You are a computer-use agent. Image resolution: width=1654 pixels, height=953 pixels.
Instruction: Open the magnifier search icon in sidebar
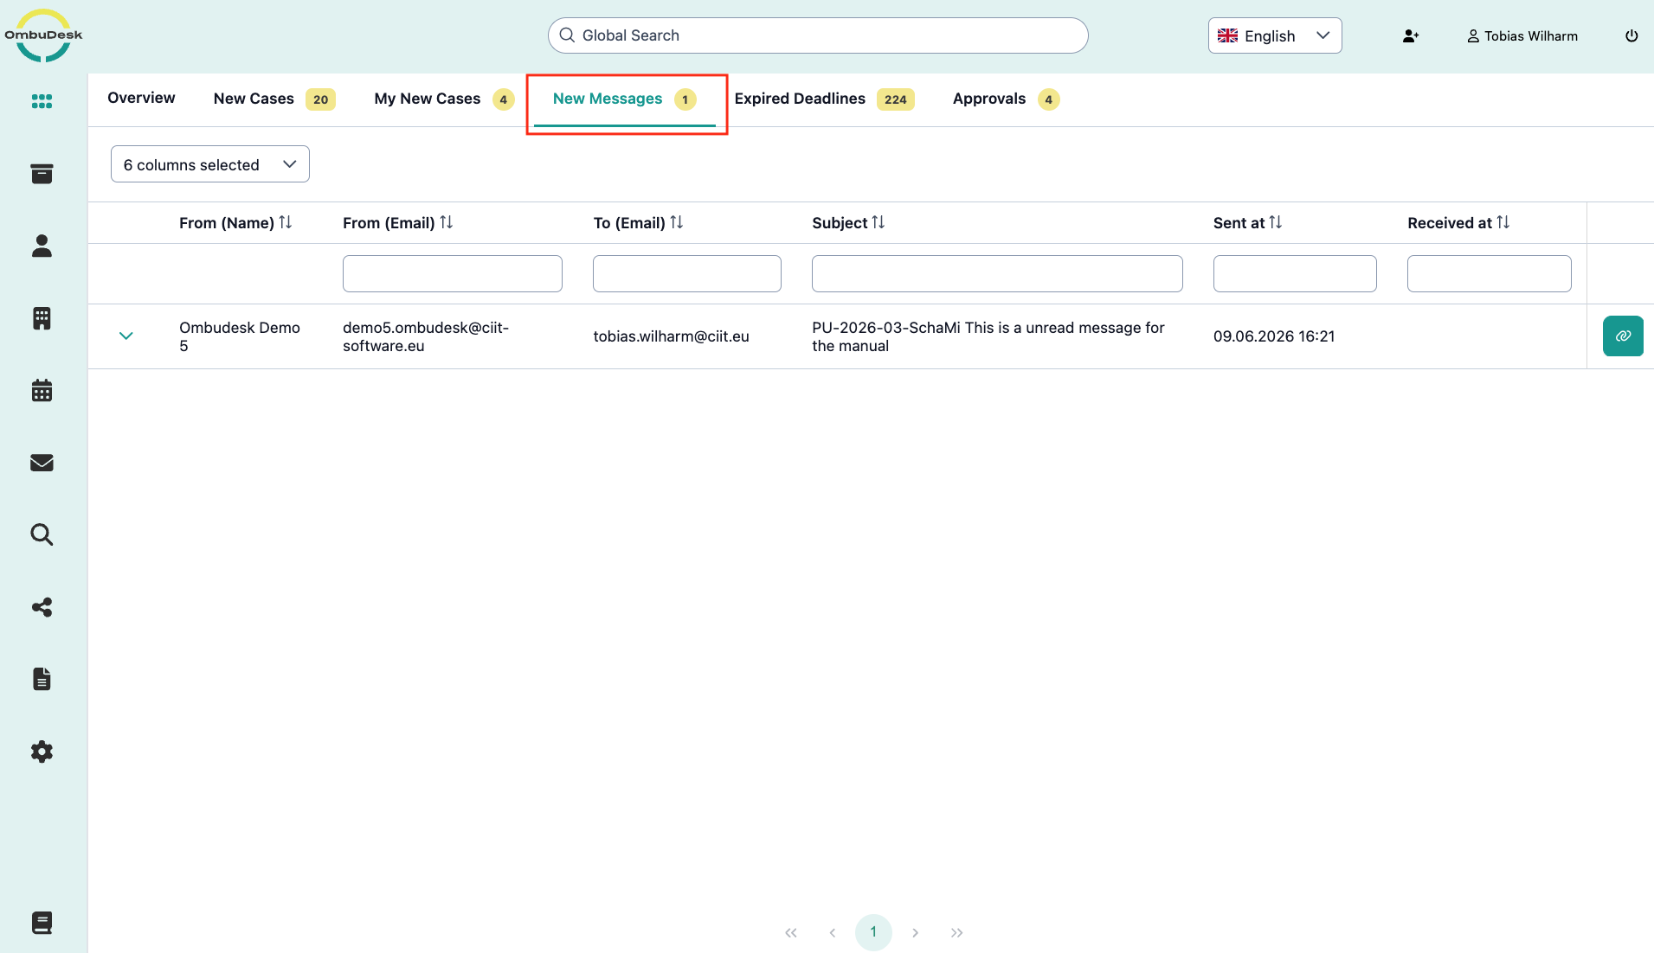tap(42, 534)
